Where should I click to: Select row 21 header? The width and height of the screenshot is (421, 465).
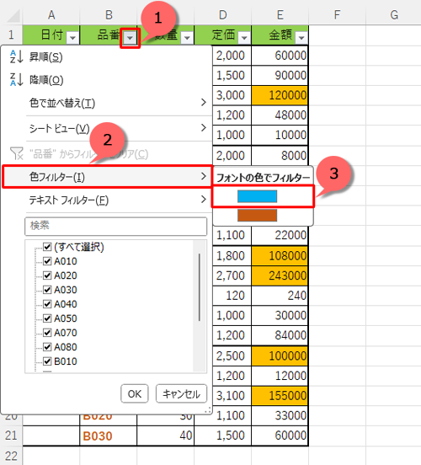pyautogui.click(x=11, y=436)
